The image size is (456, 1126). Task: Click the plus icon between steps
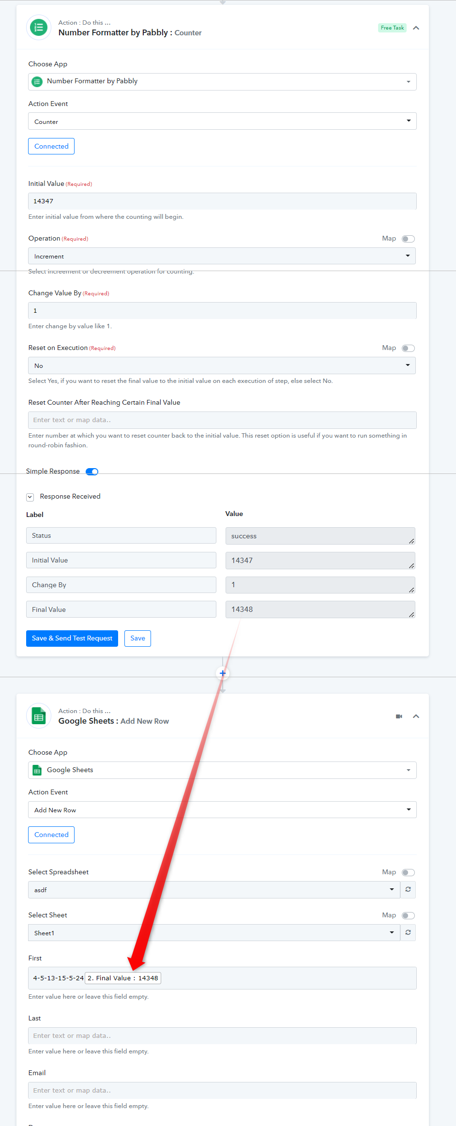(x=223, y=673)
